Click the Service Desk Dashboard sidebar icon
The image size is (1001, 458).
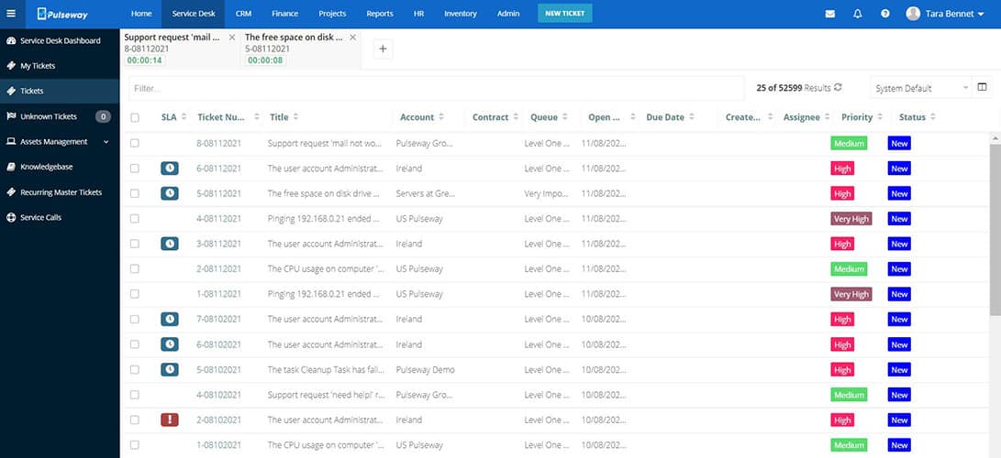click(x=11, y=41)
